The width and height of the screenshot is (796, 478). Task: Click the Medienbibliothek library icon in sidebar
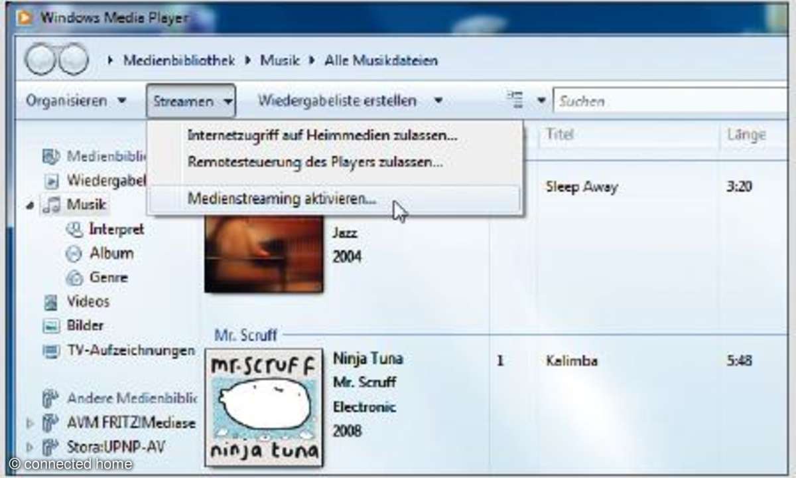coord(52,157)
